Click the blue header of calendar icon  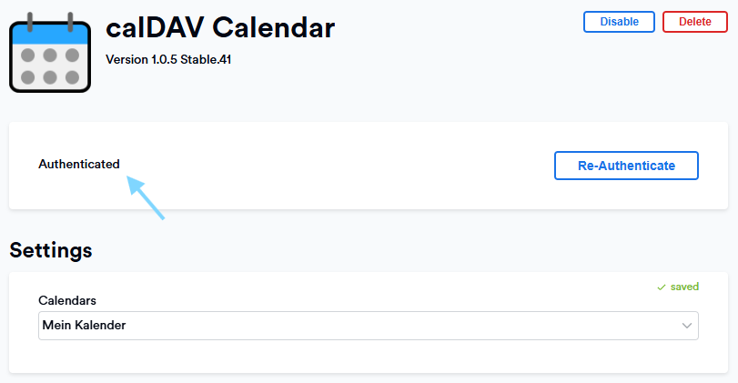pos(50,35)
